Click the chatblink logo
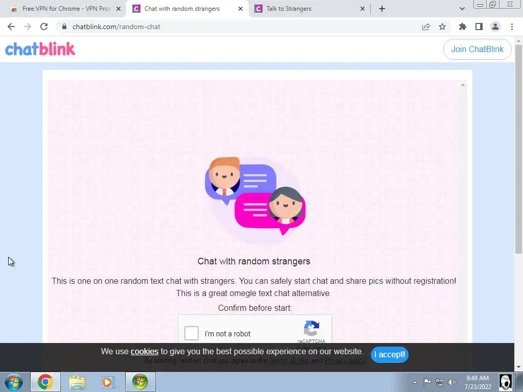523x392 pixels. 40,49
